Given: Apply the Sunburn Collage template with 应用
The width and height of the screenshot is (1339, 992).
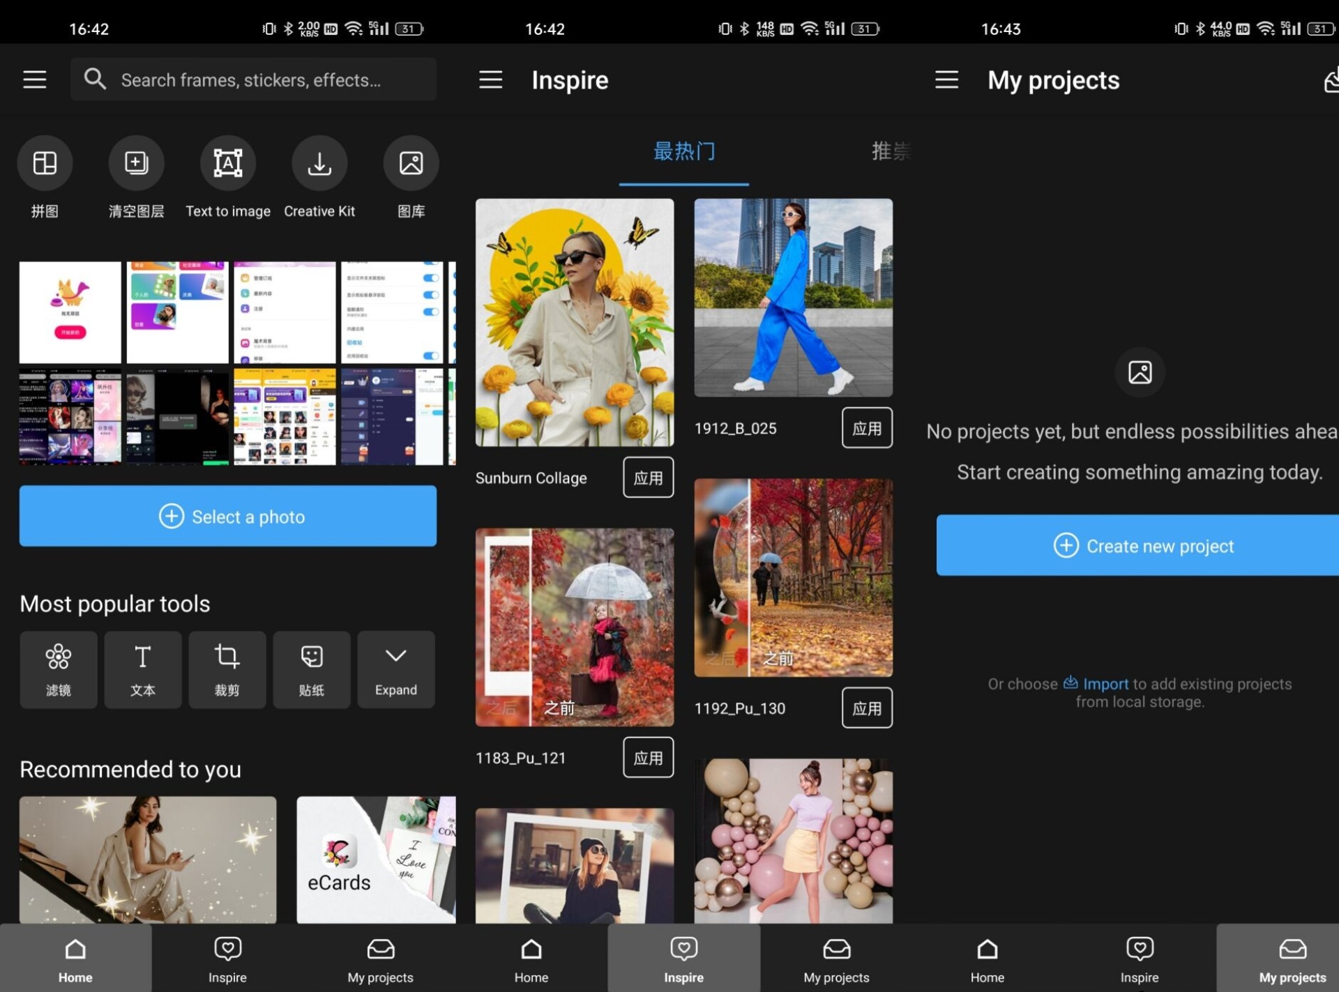Looking at the screenshot, I should 648,478.
